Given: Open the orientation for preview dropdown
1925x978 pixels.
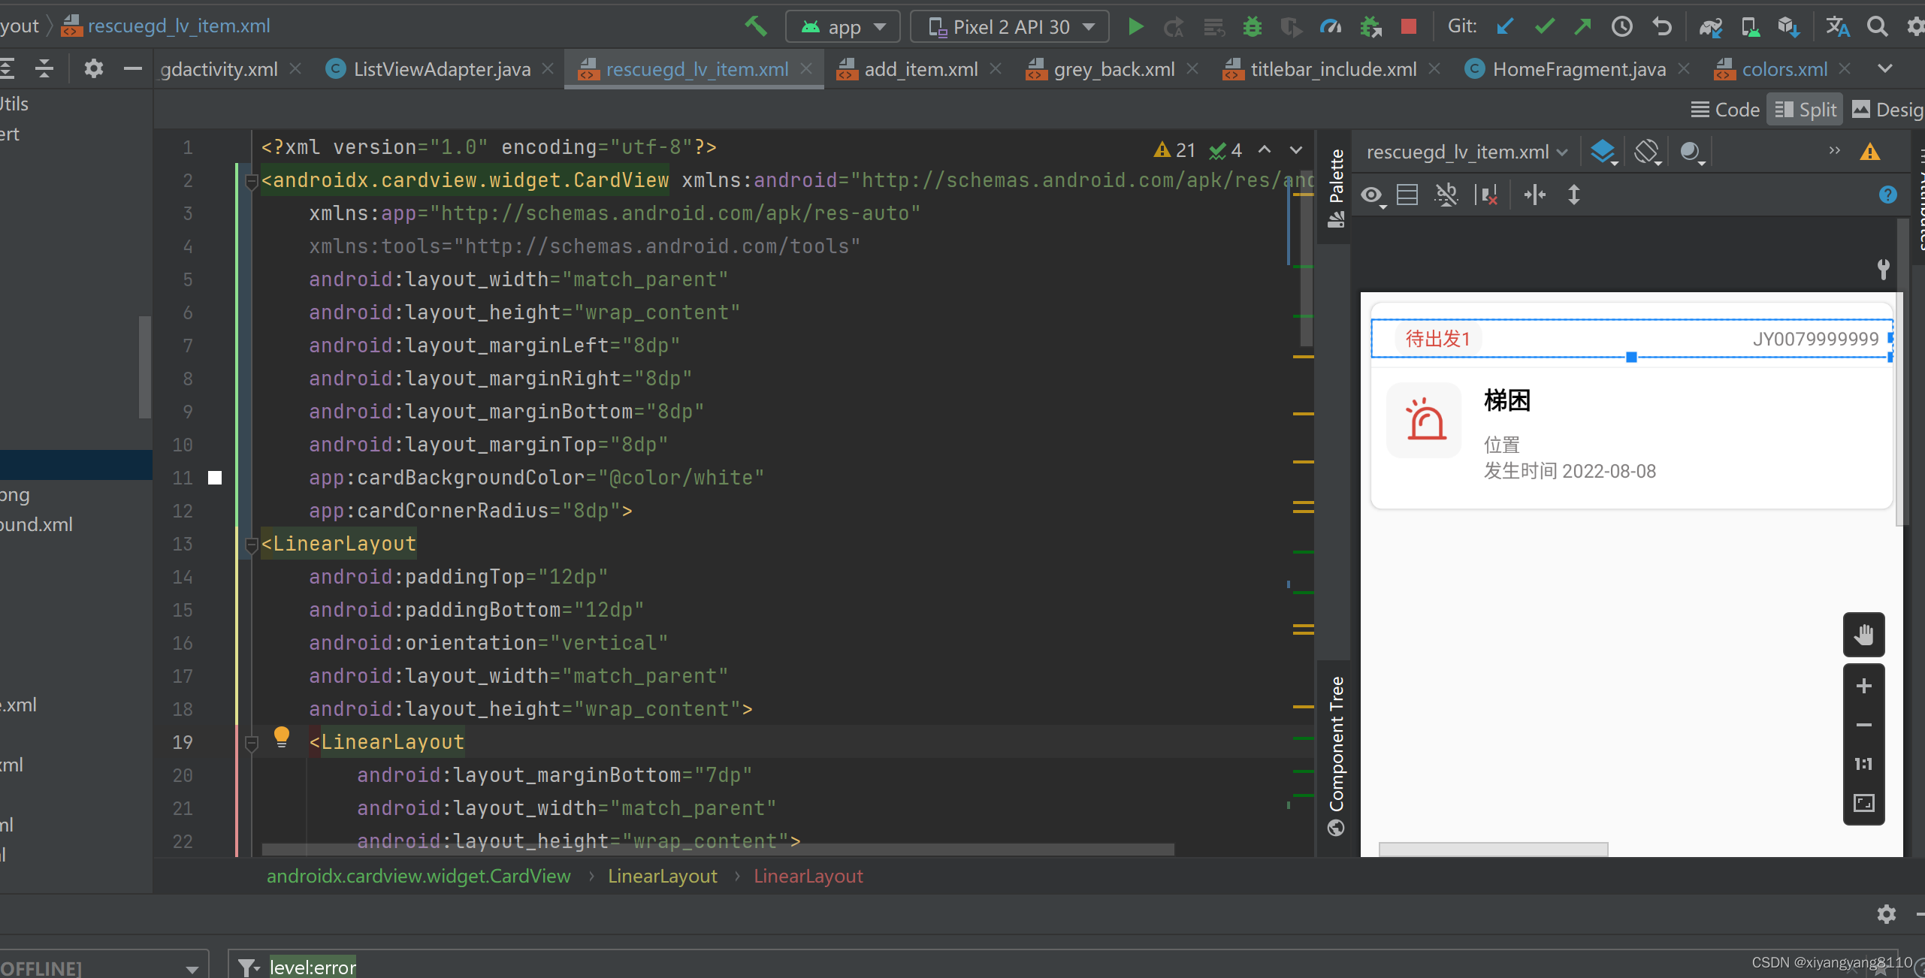Looking at the screenshot, I should pyautogui.click(x=1647, y=152).
